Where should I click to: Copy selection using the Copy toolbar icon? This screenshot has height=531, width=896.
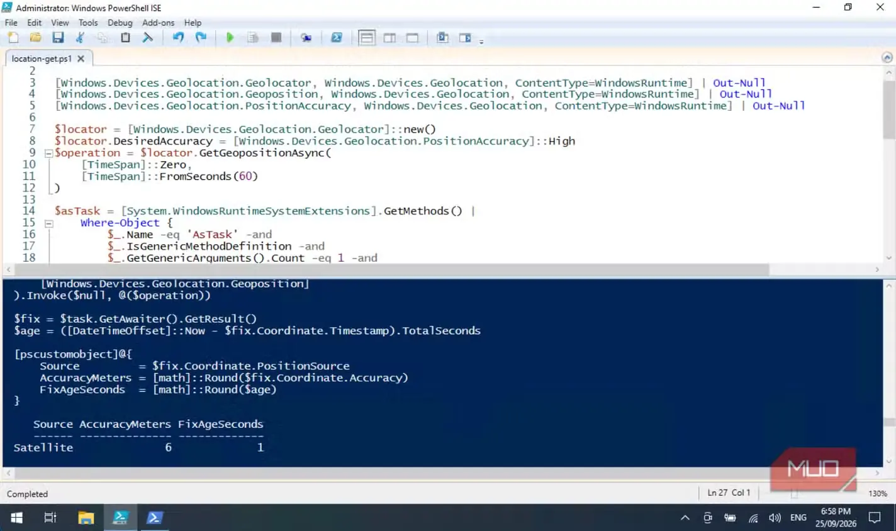[x=103, y=38]
